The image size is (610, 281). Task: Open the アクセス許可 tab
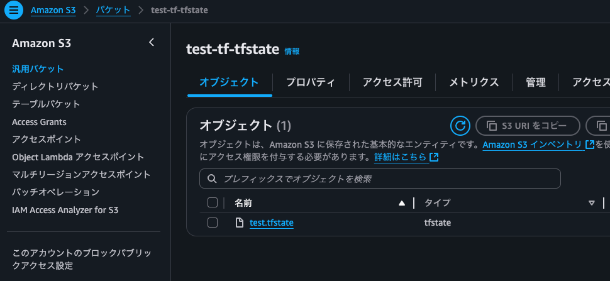pyautogui.click(x=392, y=82)
